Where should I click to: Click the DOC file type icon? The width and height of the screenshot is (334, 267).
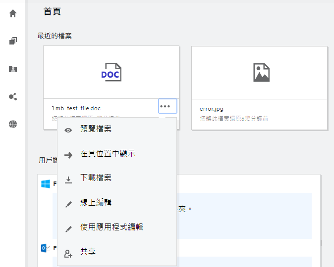pos(111,73)
